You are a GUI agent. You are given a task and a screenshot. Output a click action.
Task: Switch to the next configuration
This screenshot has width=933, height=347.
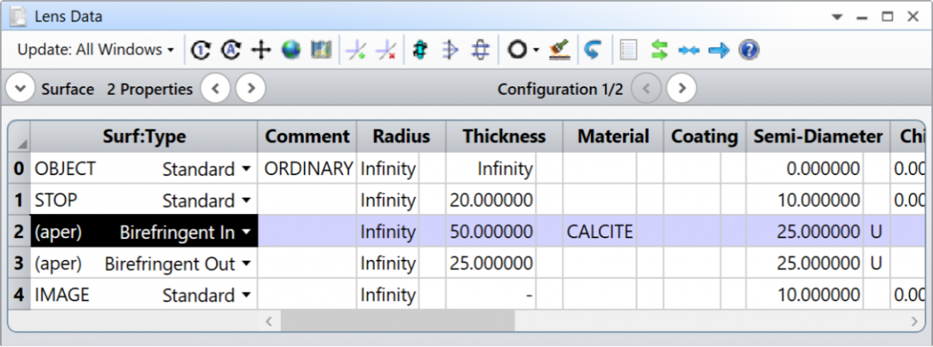pos(681,89)
